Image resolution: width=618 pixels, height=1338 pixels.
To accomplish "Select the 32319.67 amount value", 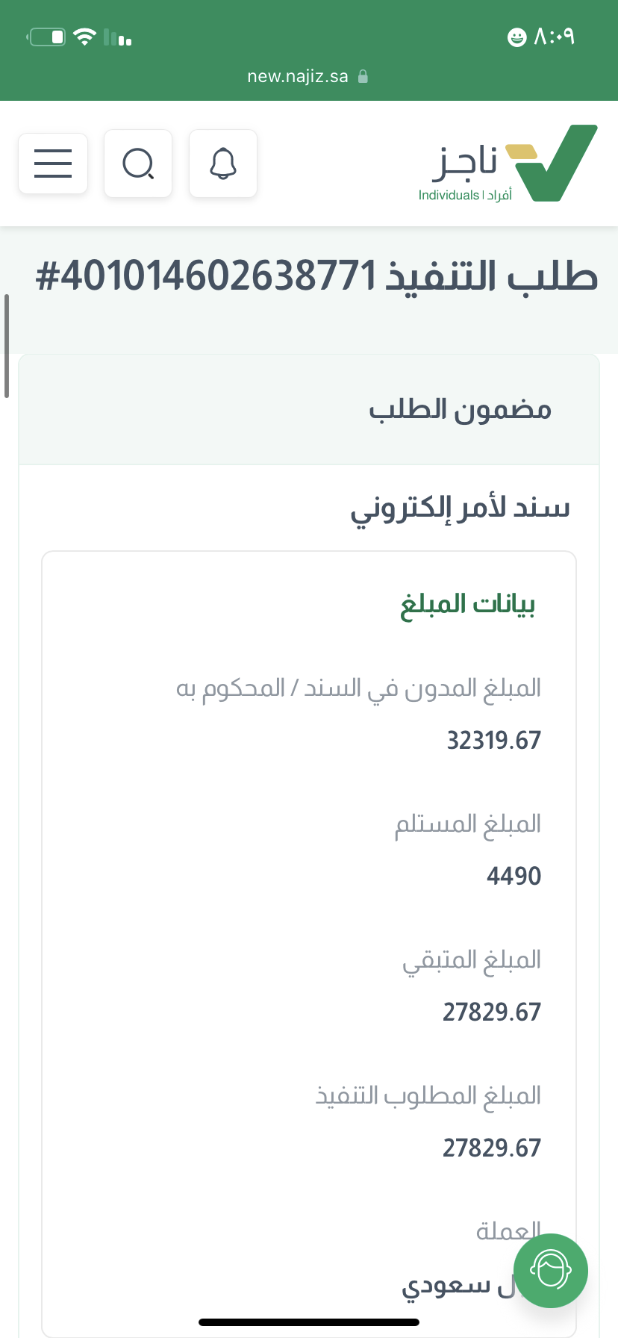I will [x=493, y=740].
